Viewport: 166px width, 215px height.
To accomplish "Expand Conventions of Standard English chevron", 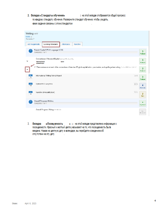I will coord(27,61).
